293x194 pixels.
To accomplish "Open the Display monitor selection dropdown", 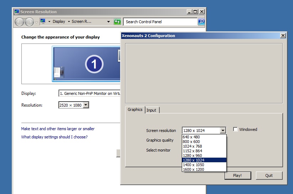I will [89, 93].
